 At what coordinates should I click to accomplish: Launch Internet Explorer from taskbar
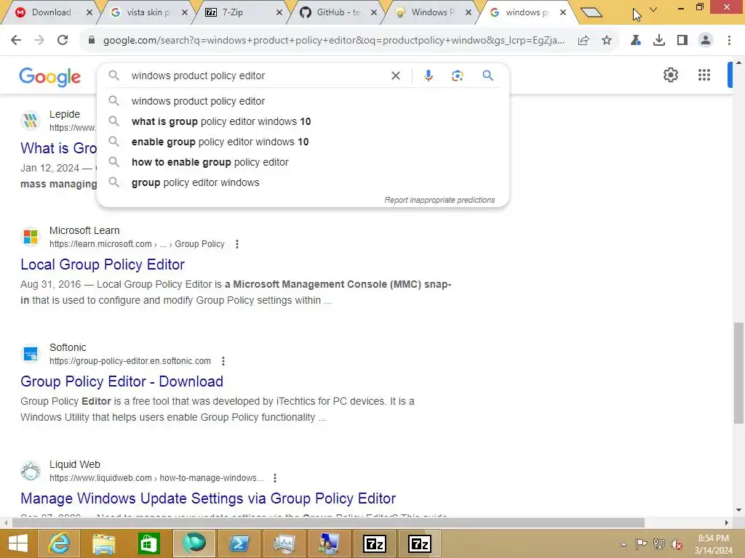[59, 543]
